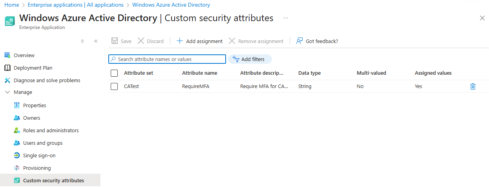Click the Deployment Plan book icon
Image resolution: width=489 pixels, height=187 pixels.
point(7,68)
